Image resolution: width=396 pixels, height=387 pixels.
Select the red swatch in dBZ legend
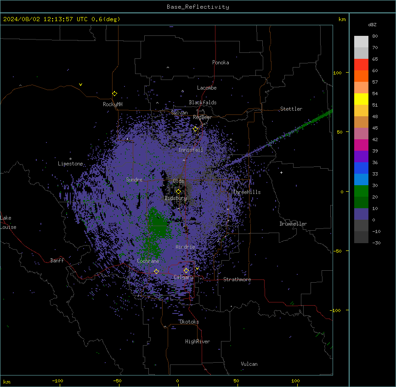pyautogui.click(x=361, y=64)
